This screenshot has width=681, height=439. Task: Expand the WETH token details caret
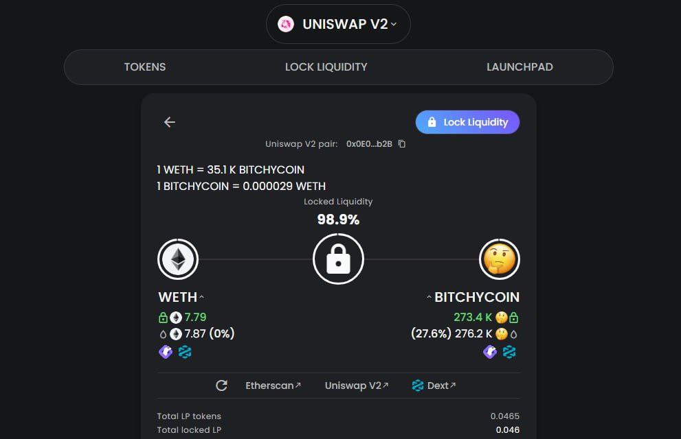201,297
